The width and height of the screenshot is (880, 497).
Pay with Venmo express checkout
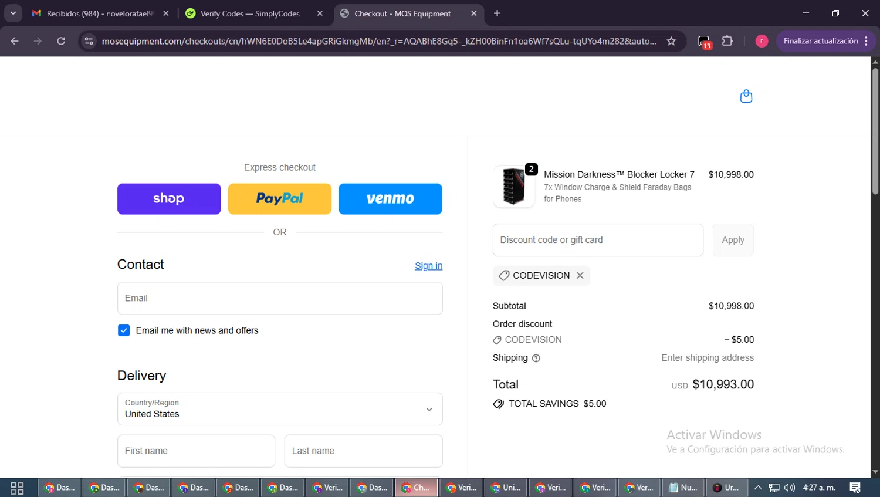390,199
